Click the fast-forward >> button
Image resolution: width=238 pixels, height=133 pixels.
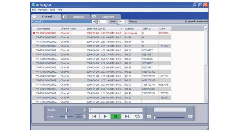pos(190,116)
